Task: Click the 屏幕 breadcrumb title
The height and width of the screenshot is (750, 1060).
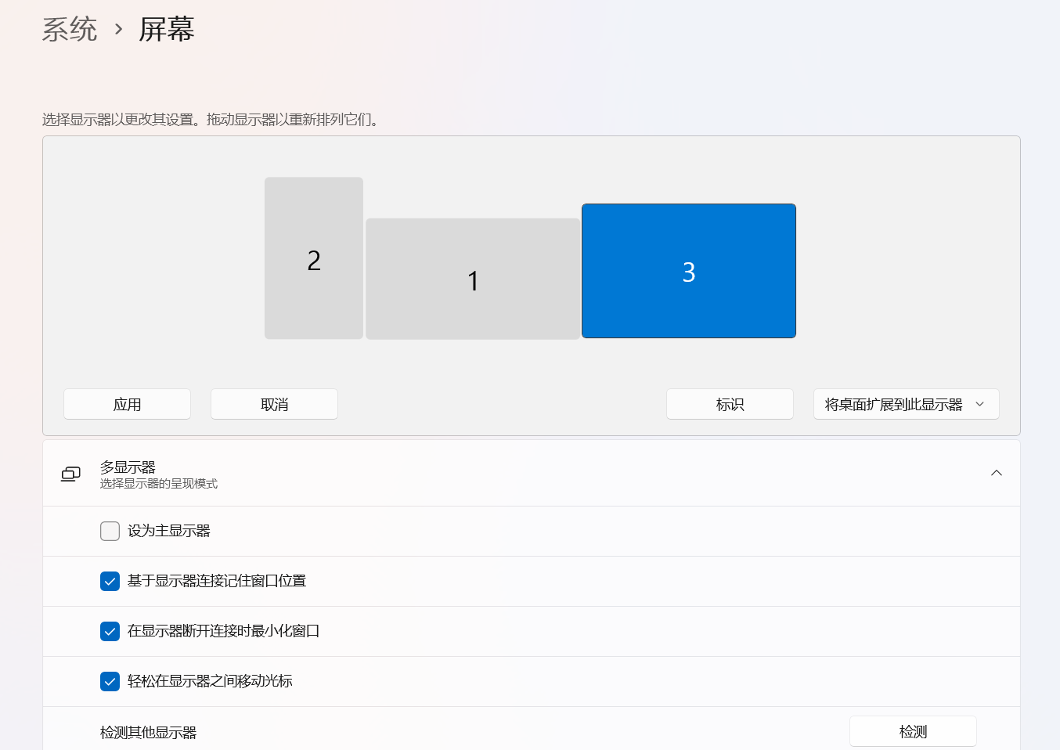Action: (x=167, y=30)
